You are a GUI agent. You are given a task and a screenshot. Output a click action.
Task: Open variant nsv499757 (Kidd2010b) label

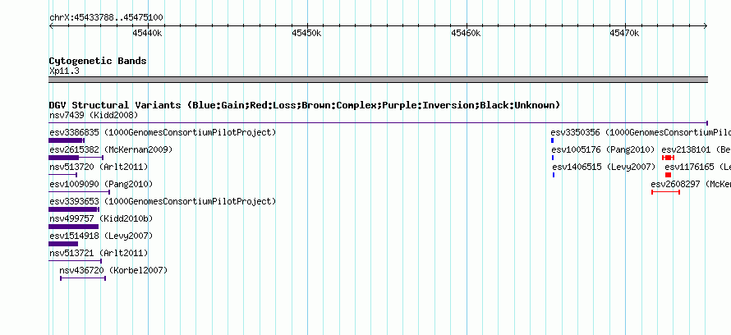pos(101,218)
